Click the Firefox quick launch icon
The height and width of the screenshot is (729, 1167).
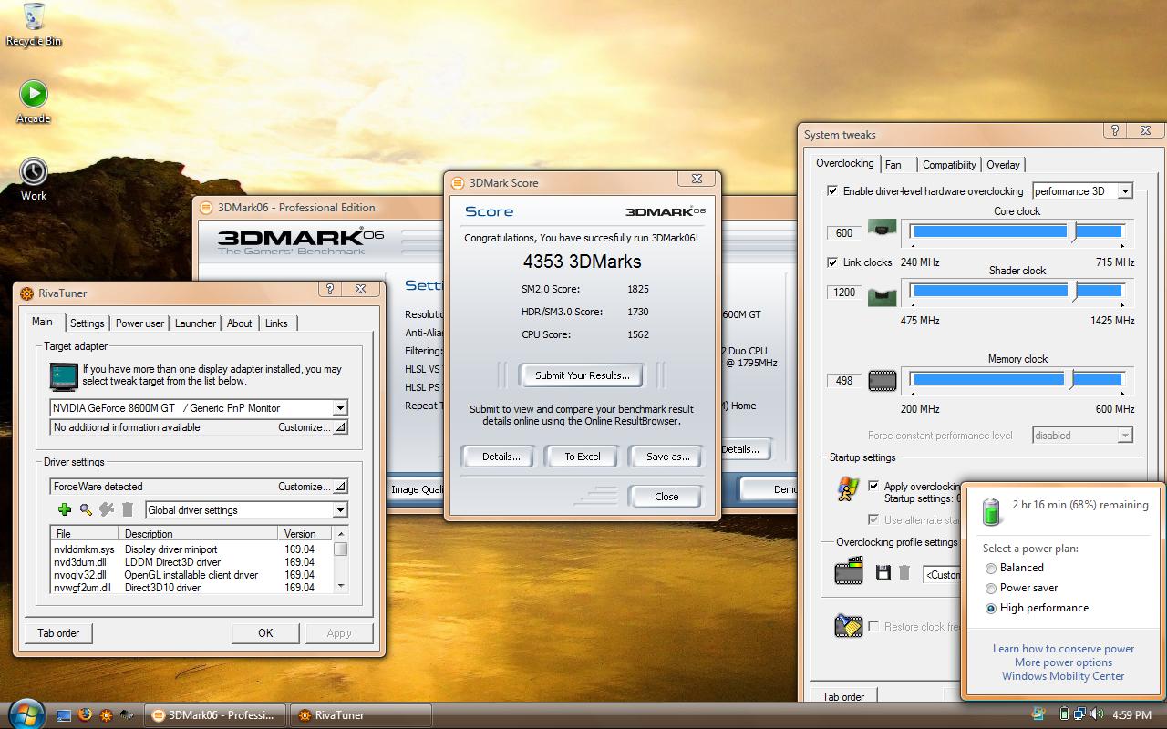(x=86, y=715)
